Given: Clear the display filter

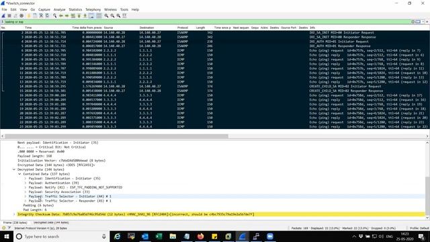Looking at the screenshot, I should [x=413, y=22].
